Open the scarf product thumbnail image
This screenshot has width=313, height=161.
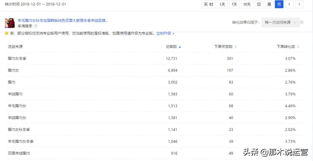(x=10, y=23)
